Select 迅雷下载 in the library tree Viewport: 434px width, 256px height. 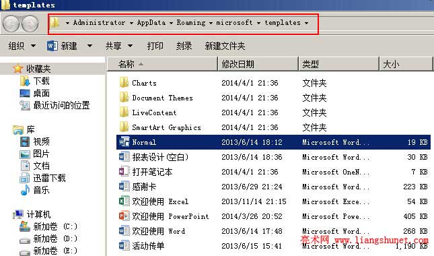point(49,178)
